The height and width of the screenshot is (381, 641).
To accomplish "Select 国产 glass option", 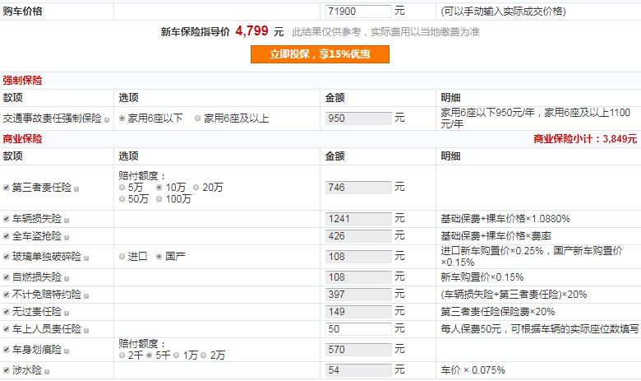I will [x=159, y=257].
